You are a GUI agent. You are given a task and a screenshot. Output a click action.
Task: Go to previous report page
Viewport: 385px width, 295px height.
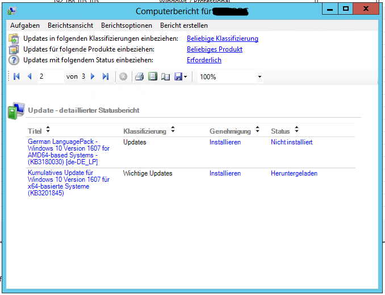click(x=30, y=76)
